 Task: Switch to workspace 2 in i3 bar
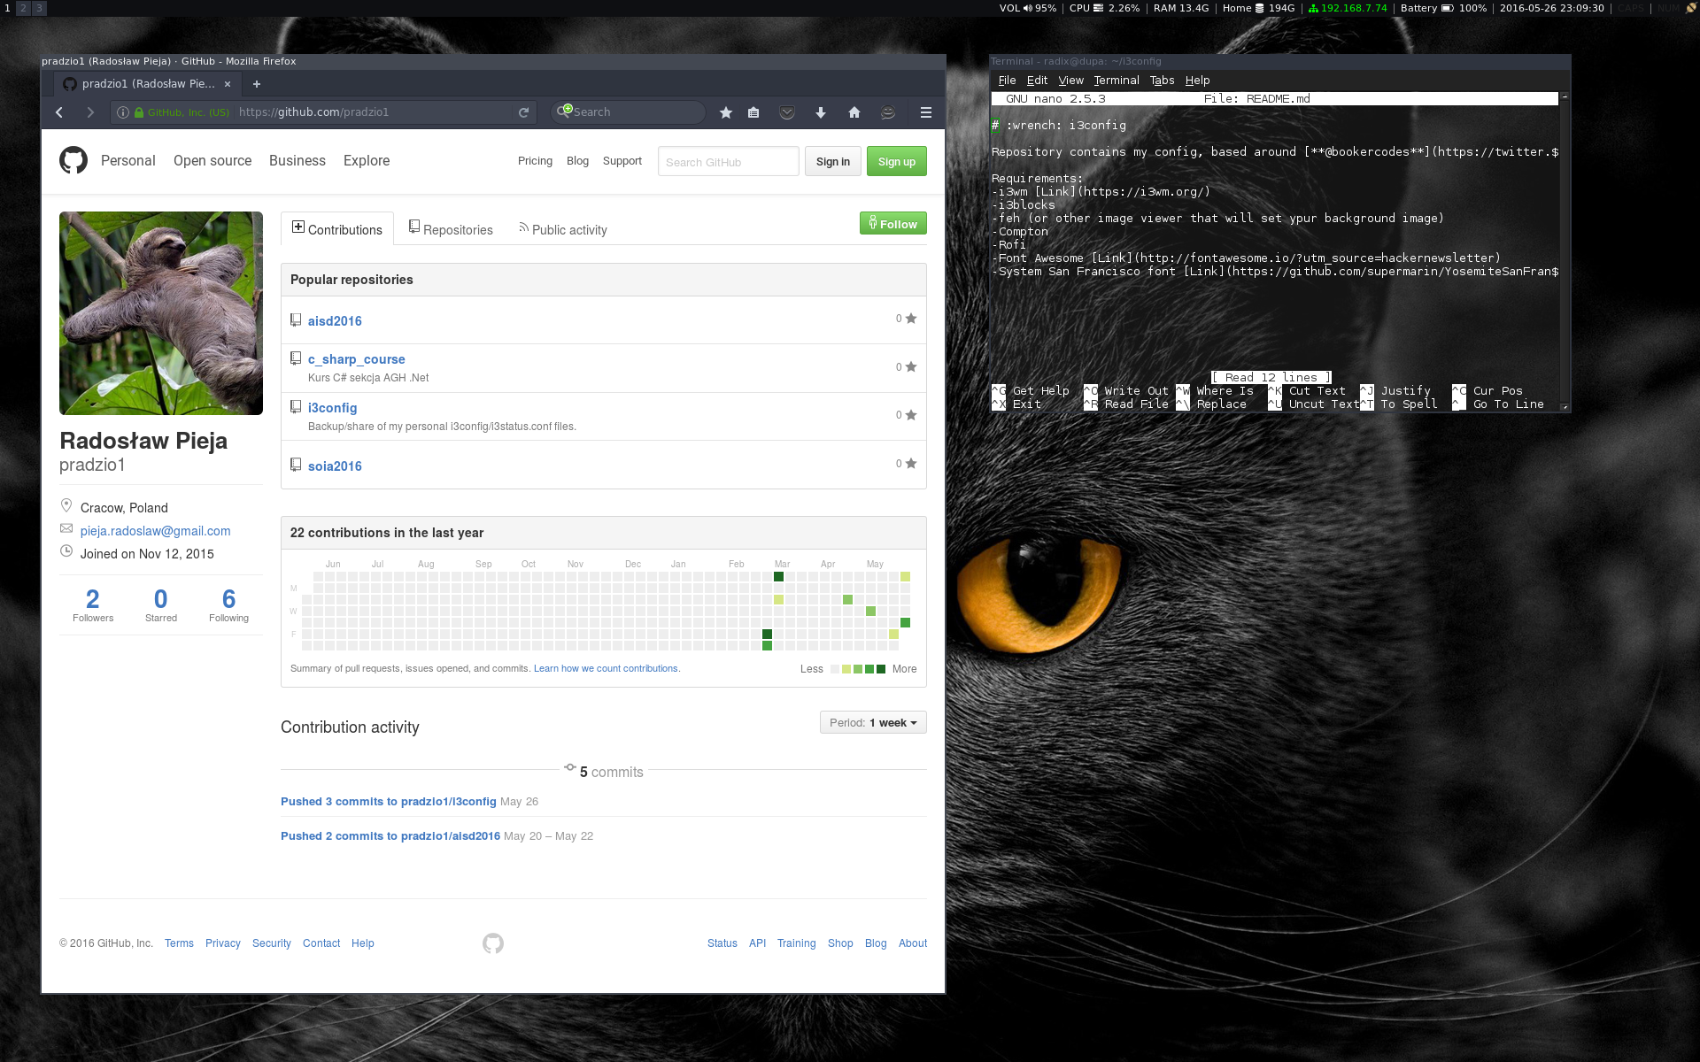point(23,8)
